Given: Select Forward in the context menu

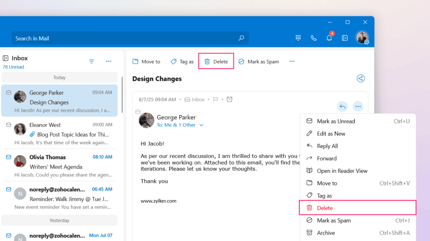Looking at the screenshot, I should [x=327, y=158].
